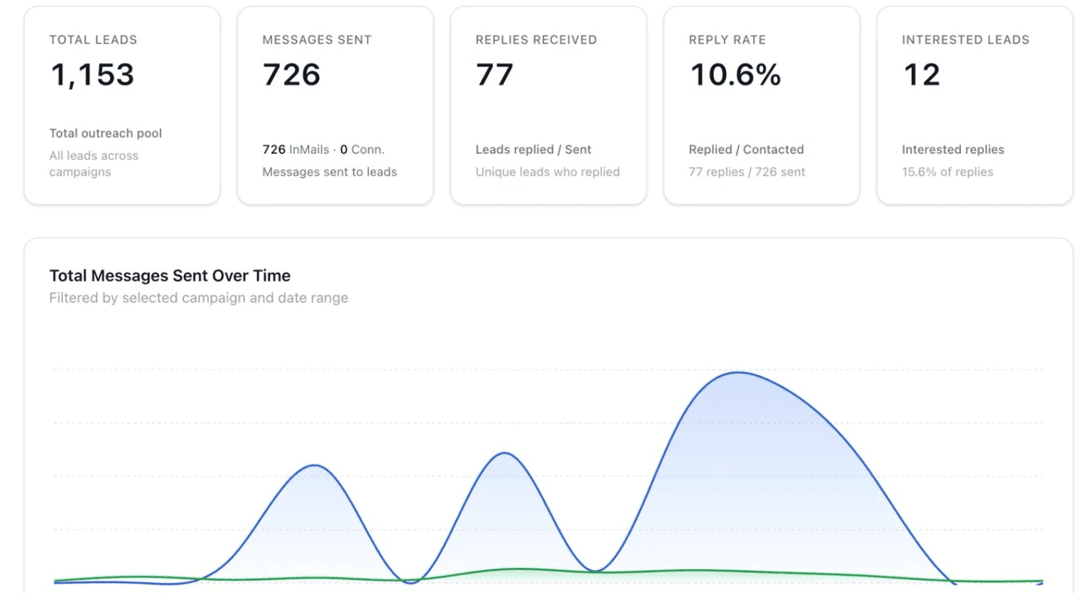The width and height of the screenshot is (1078, 593).
Task: Click 'All leads across campaigns' description
Action: (x=94, y=164)
